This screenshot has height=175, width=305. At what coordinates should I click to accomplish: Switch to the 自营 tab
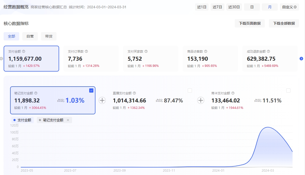[x=30, y=36]
